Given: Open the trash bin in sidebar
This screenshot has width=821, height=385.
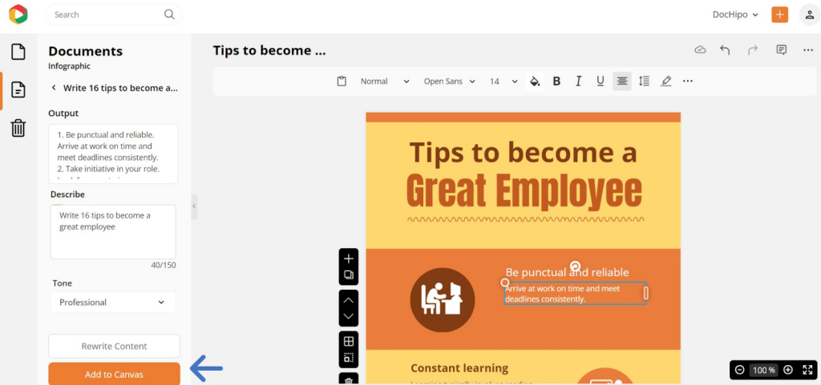Looking at the screenshot, I should [x=18, y=127].
